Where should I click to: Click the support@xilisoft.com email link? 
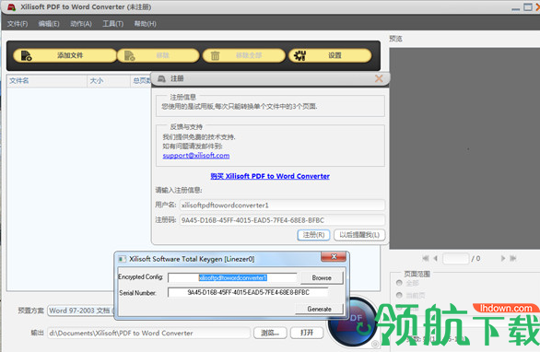(196, 156)
